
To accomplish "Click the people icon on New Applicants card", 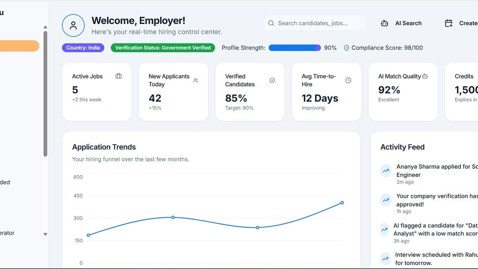I will 196,81.
